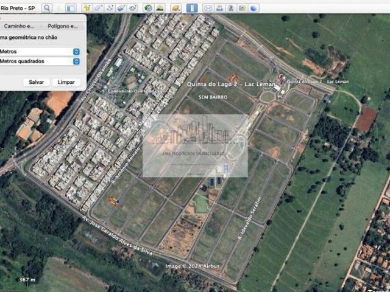Add a placemark with the yellow pin

coord(87,8)
